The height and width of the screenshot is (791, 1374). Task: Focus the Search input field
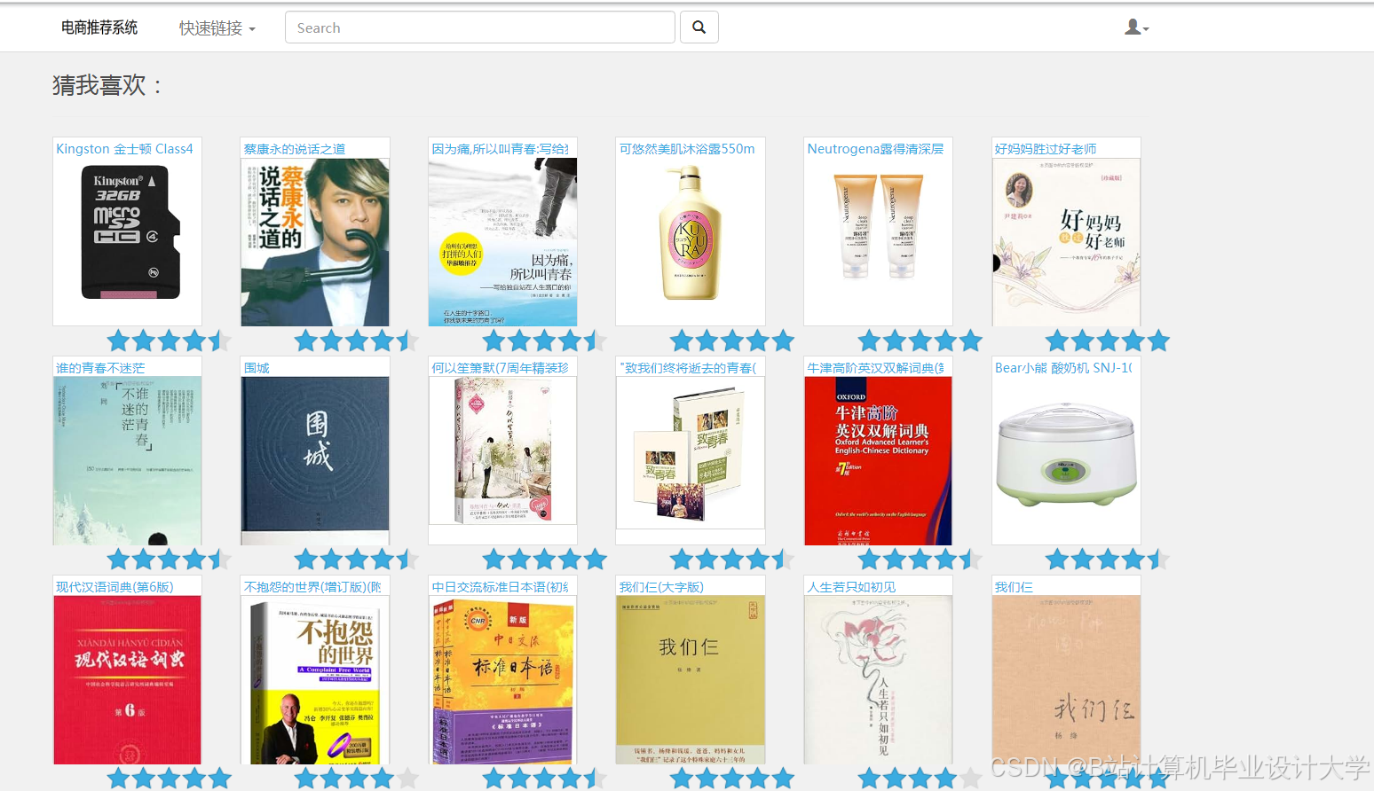point(480,27)
